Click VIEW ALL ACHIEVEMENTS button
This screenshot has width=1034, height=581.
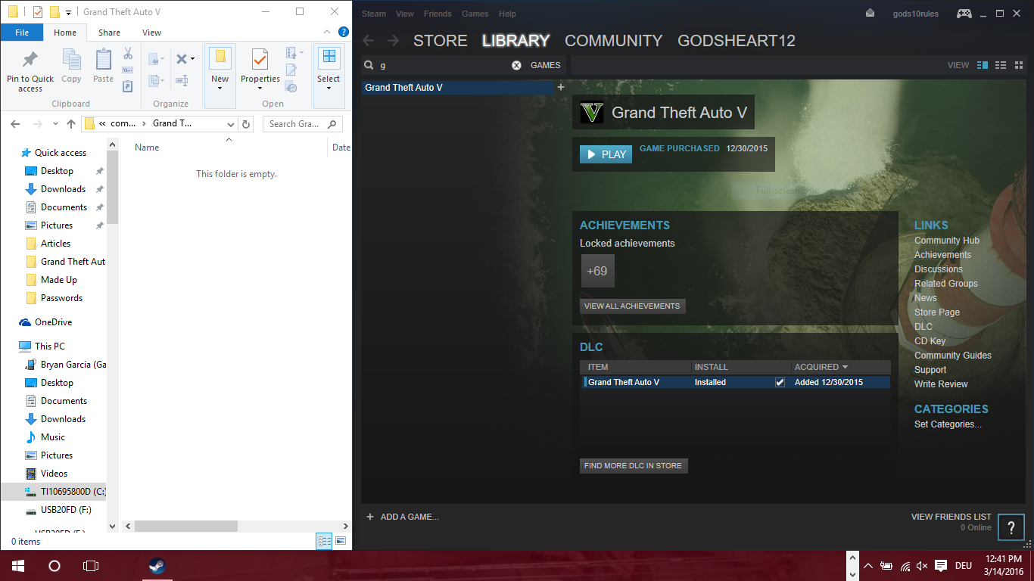pos(632,306)
